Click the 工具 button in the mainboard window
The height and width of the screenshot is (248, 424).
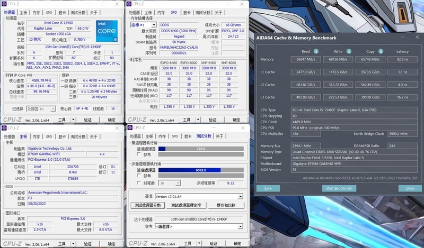click(62, 244)
